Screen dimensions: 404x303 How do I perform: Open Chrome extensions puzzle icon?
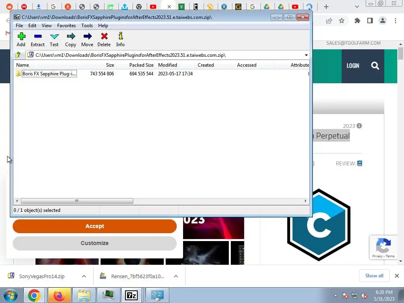coord(357,21)
